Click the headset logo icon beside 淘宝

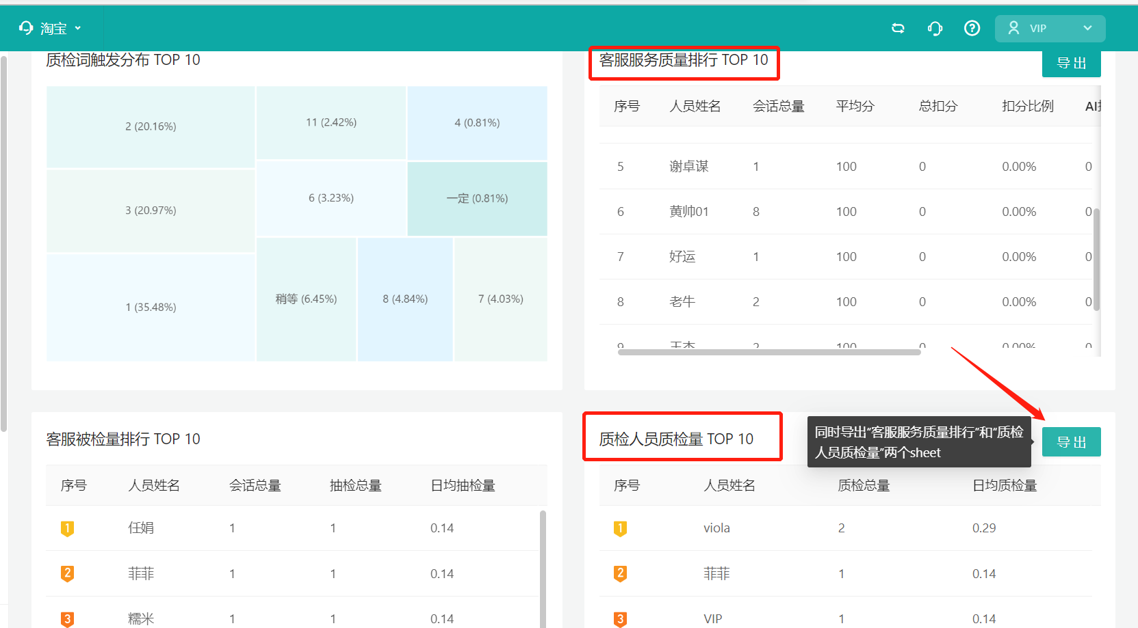(x=26, y=28)
